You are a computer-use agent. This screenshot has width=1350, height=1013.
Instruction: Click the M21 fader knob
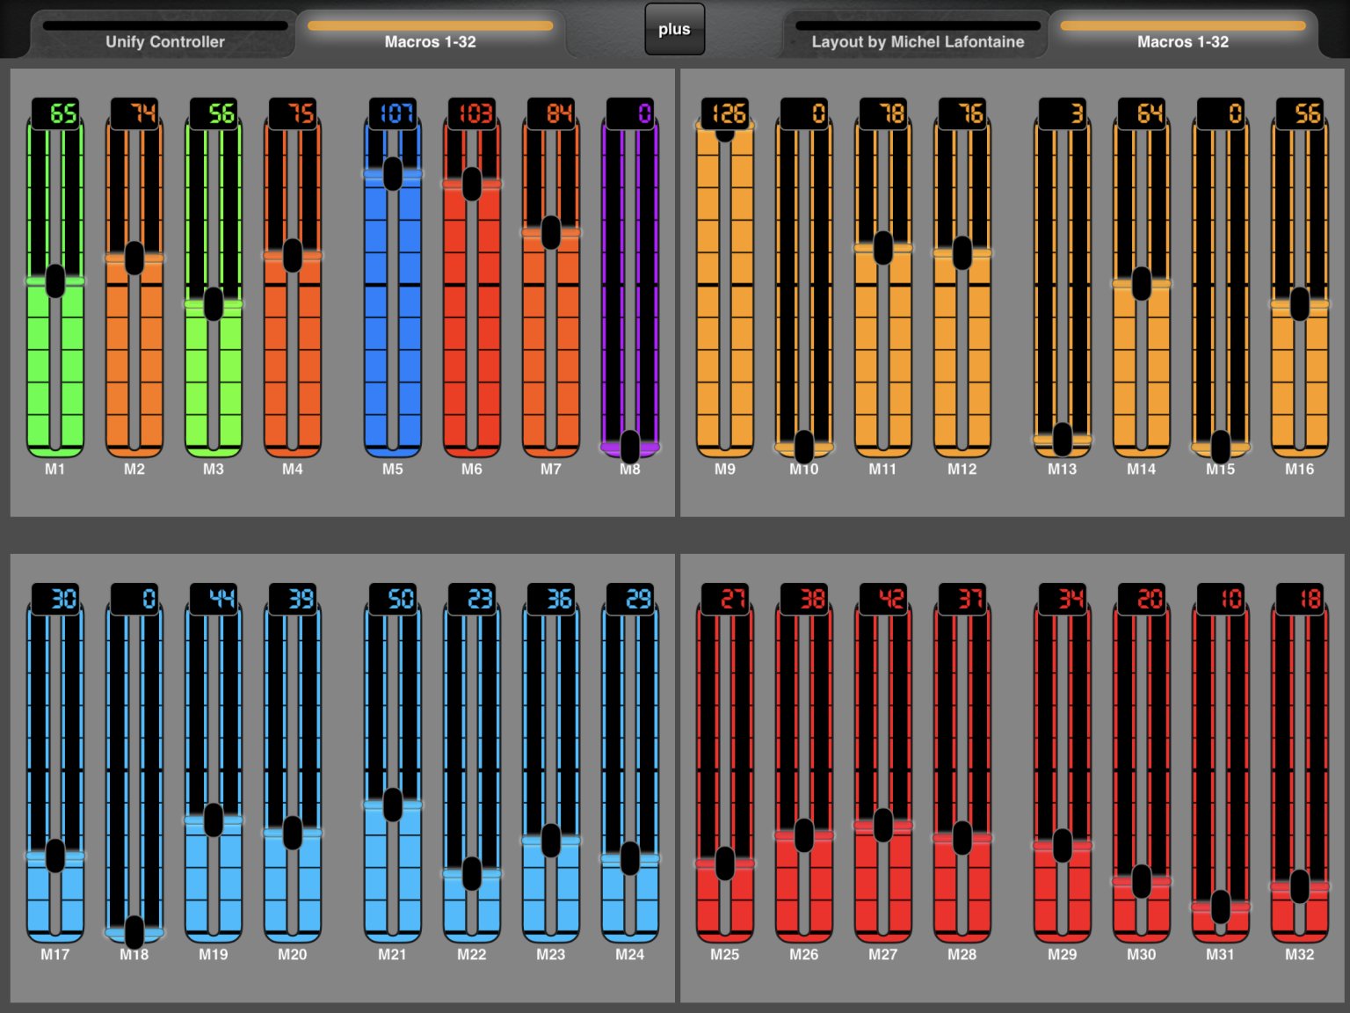tap(393, 805)
